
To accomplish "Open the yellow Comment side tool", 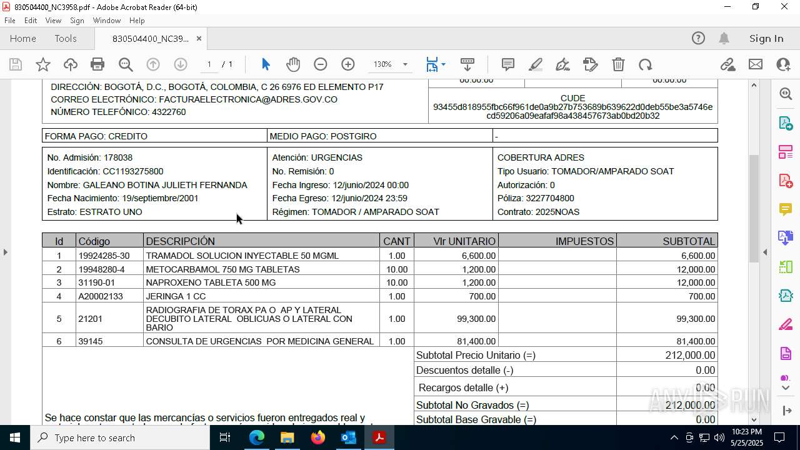I will pyautogui.click(x=786, y=209).
